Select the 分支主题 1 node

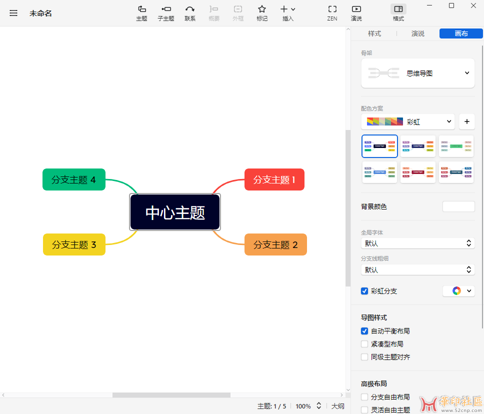(274, 179)
